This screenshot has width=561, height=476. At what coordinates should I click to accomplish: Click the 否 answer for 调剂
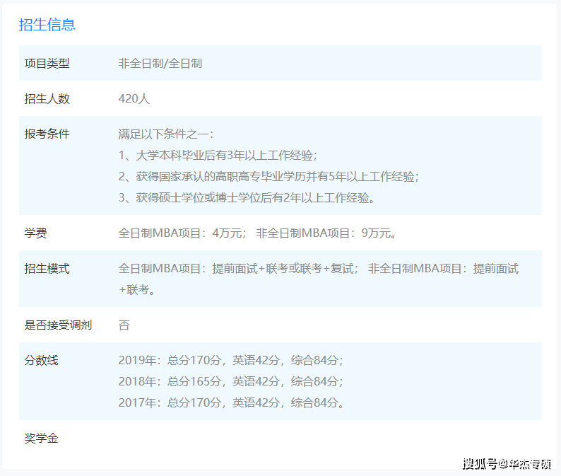[124, 325]
